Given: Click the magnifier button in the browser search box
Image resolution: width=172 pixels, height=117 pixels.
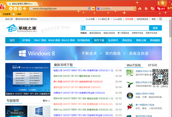Looking at the screenshot, I should click(134, 9).
